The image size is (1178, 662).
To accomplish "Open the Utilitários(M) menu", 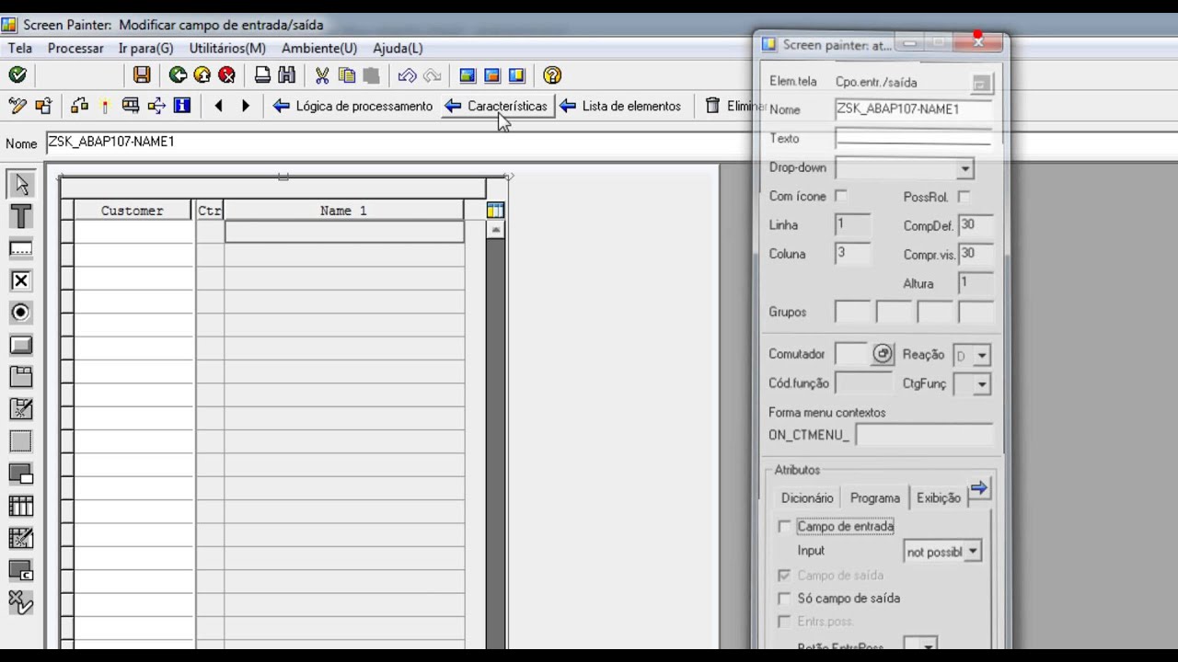I will click(x=227, y=48).
